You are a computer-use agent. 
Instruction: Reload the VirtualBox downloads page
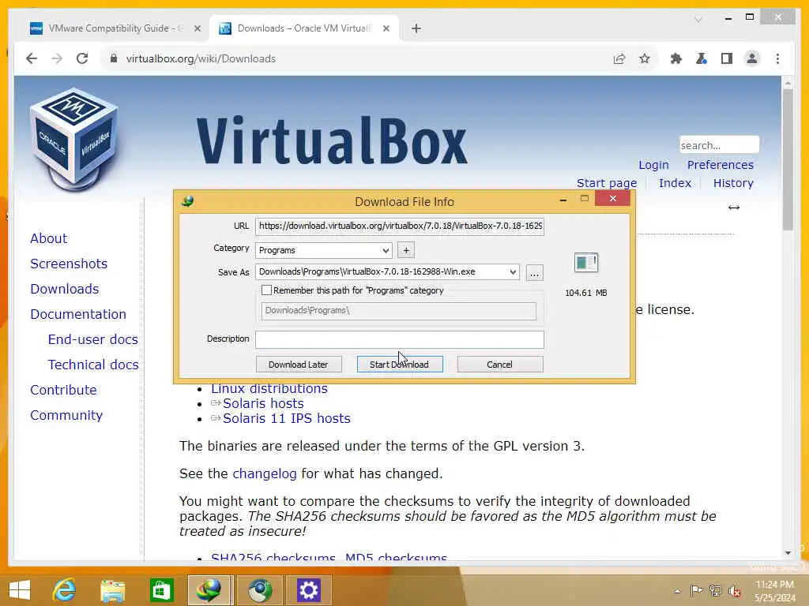(x=82, y=58)
